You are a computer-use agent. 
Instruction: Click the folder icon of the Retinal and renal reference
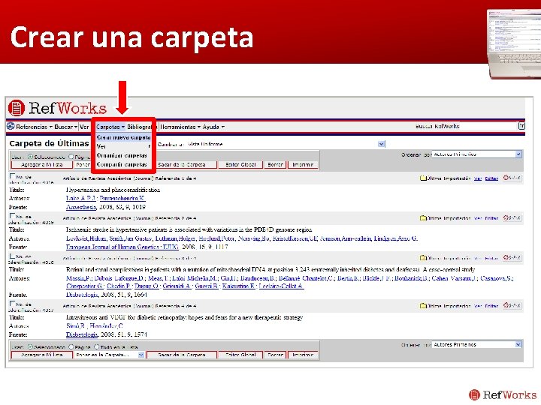click(x=423, y=258)
